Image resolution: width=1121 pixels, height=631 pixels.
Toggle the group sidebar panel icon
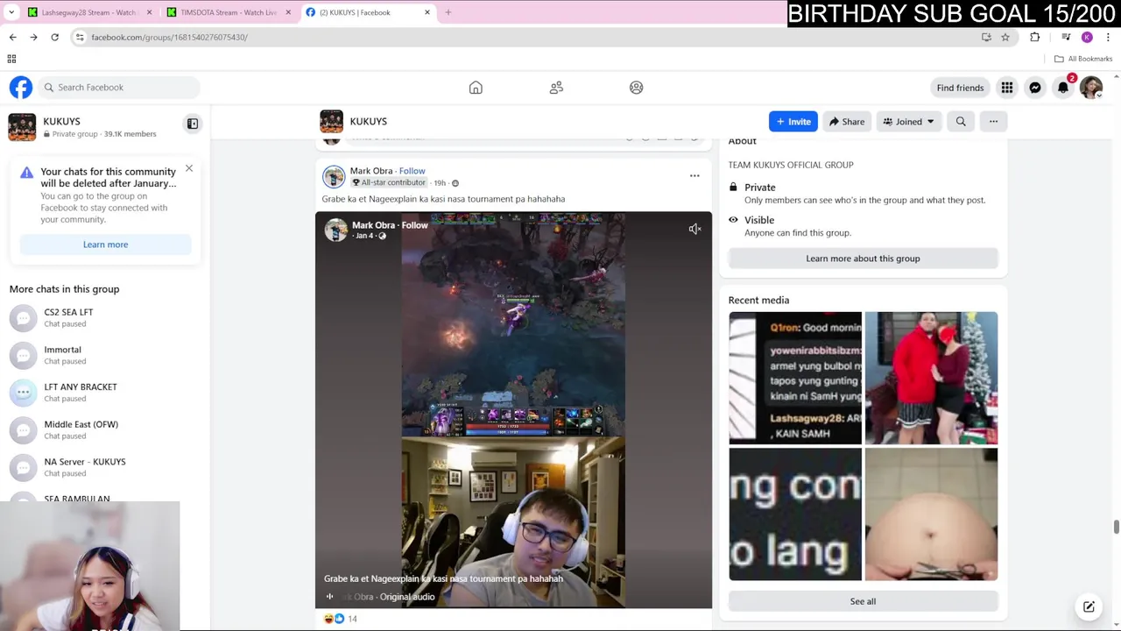[x=193, y=124]
